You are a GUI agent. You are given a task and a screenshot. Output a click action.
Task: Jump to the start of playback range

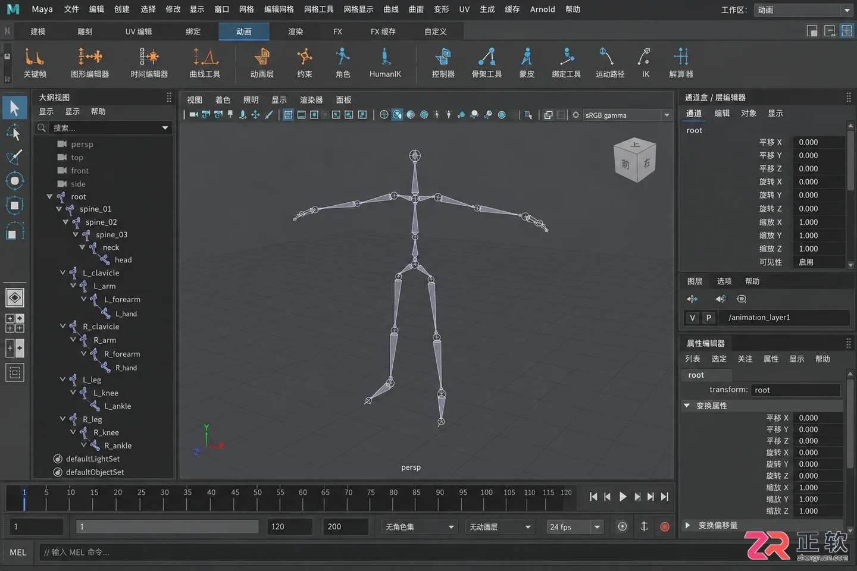(593, 497)
